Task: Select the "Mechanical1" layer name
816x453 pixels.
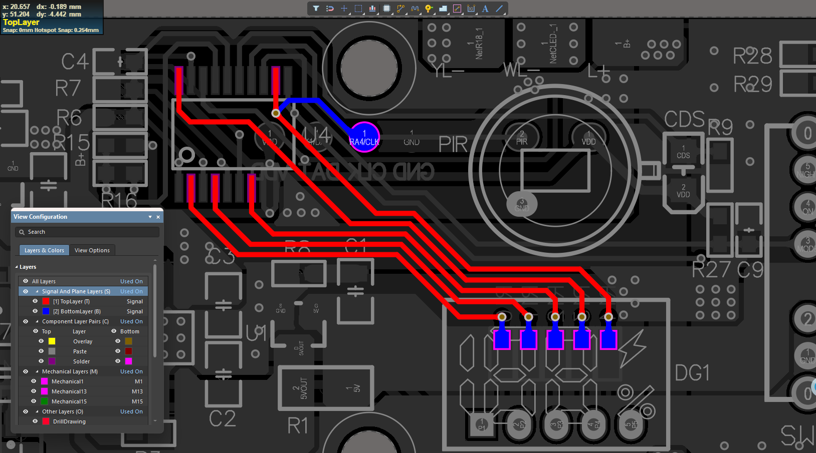Action: (x=68, y=381)
